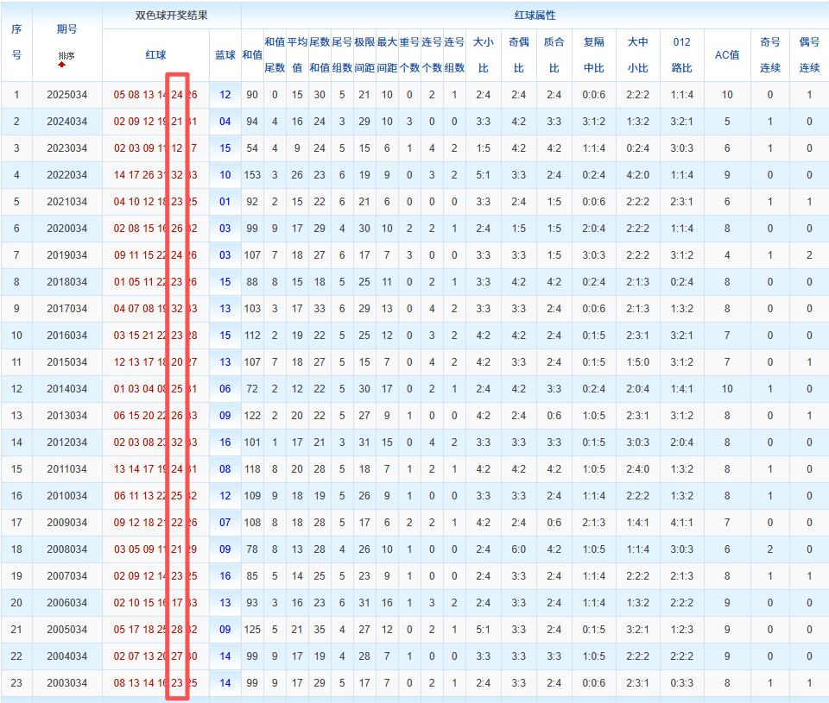Viewport: 829px width, 703px height.
Task: Click the 红球属性 header group
Action: (x=535, y=16)
